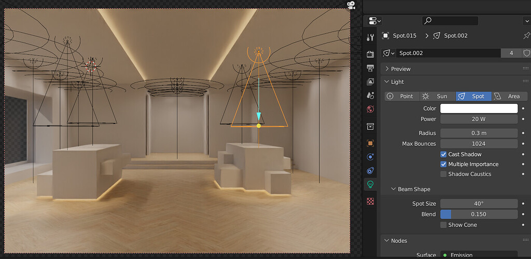This screenshot has width=531, height=259.
Task: Set light type to Spot
Action: pyautogui.click(x=473, y=96)
